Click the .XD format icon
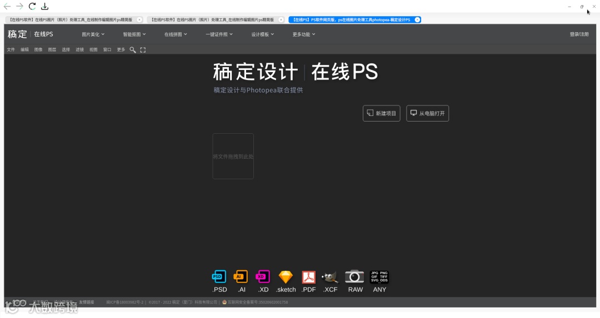The image size is (600, 318). click(x=263, y=277)
